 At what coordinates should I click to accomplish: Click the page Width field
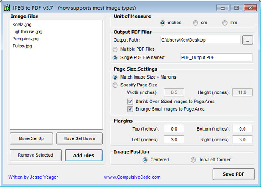(x=174, y=92)
